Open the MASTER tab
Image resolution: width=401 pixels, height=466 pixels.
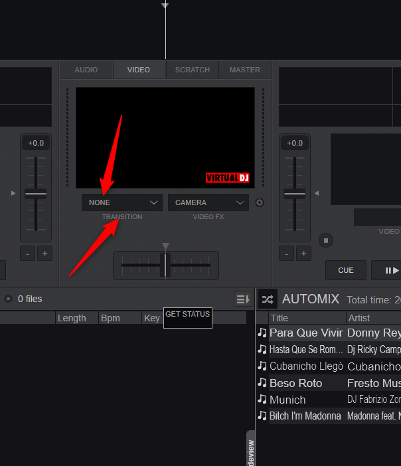coord(245,70)
